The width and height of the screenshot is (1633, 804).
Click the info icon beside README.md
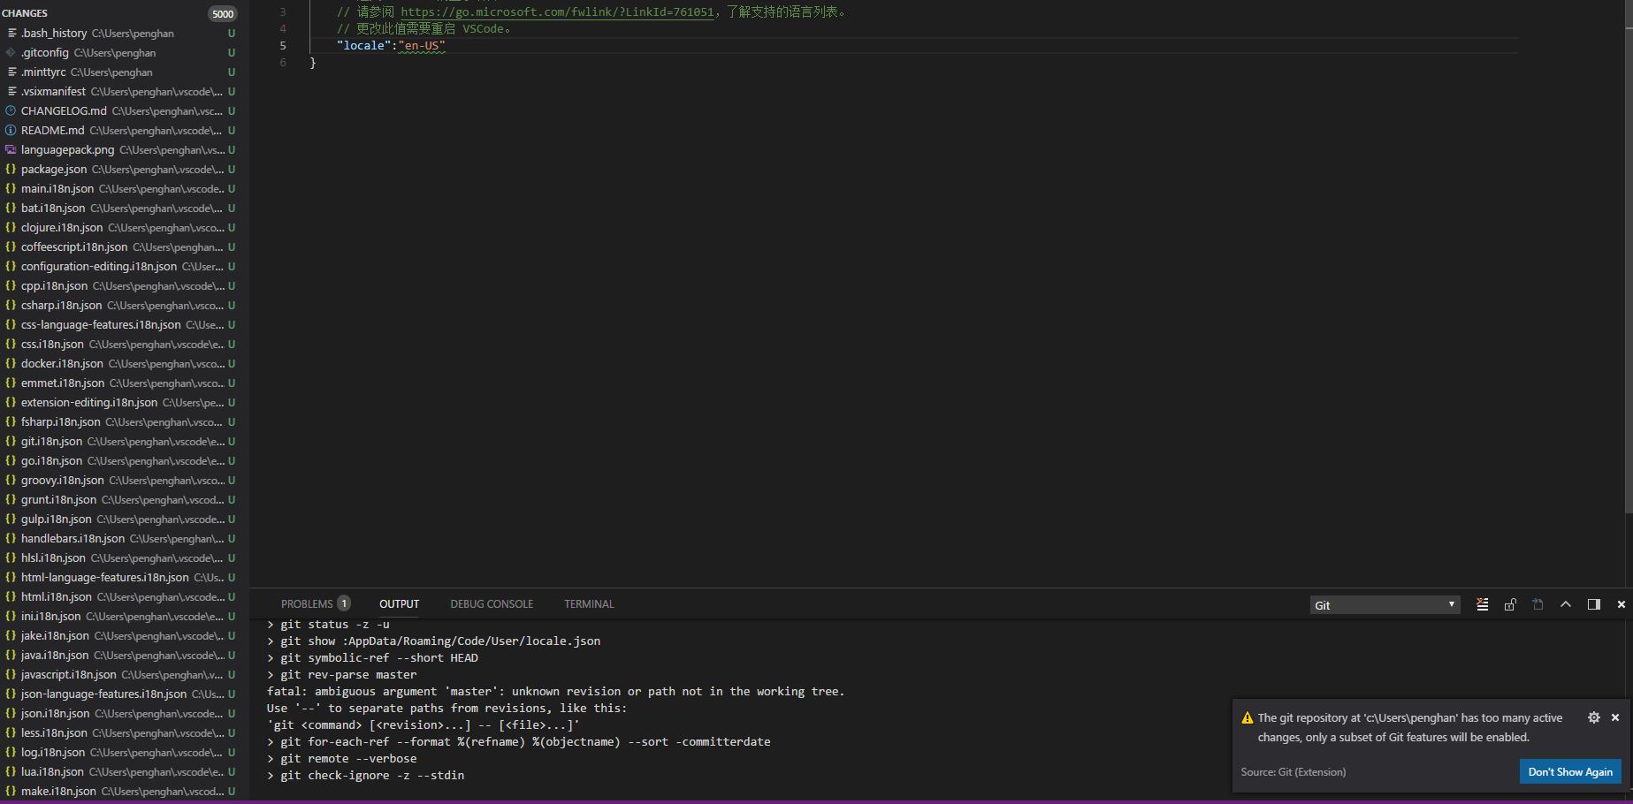[9, 130]
